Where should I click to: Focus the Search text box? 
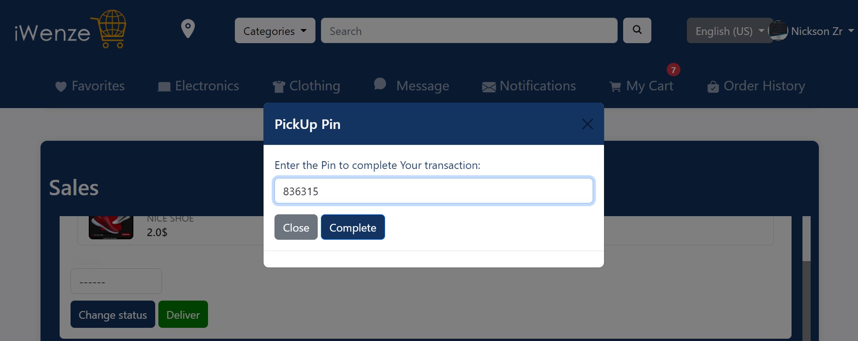pos(469,30)
